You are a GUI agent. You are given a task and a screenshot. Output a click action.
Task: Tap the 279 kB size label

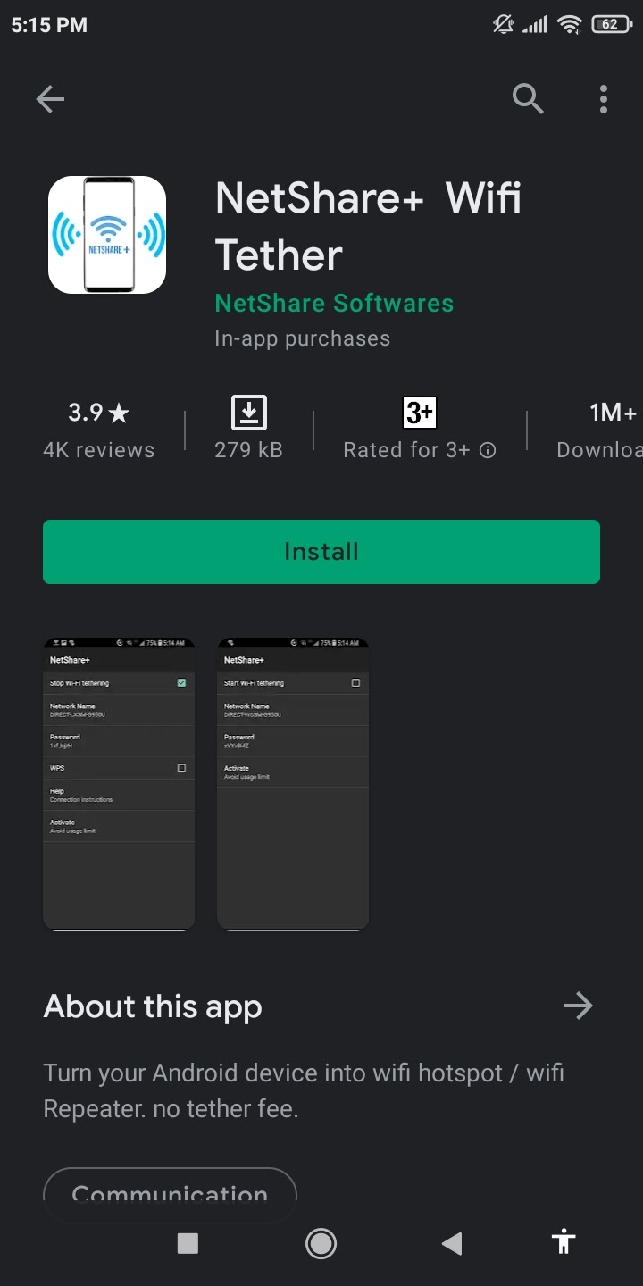[249, 450]
